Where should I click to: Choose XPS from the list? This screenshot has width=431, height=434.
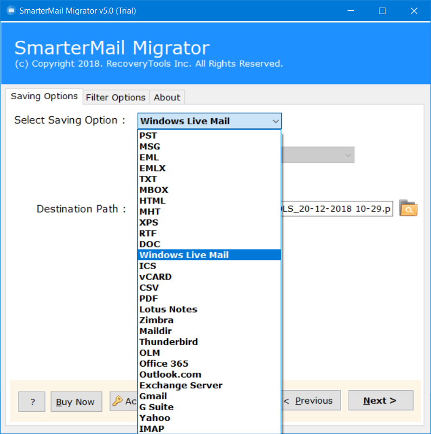tap(209, 222)
